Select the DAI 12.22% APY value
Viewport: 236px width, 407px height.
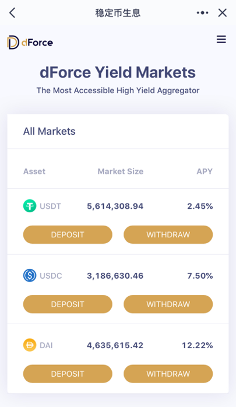[x=198, y=345]
